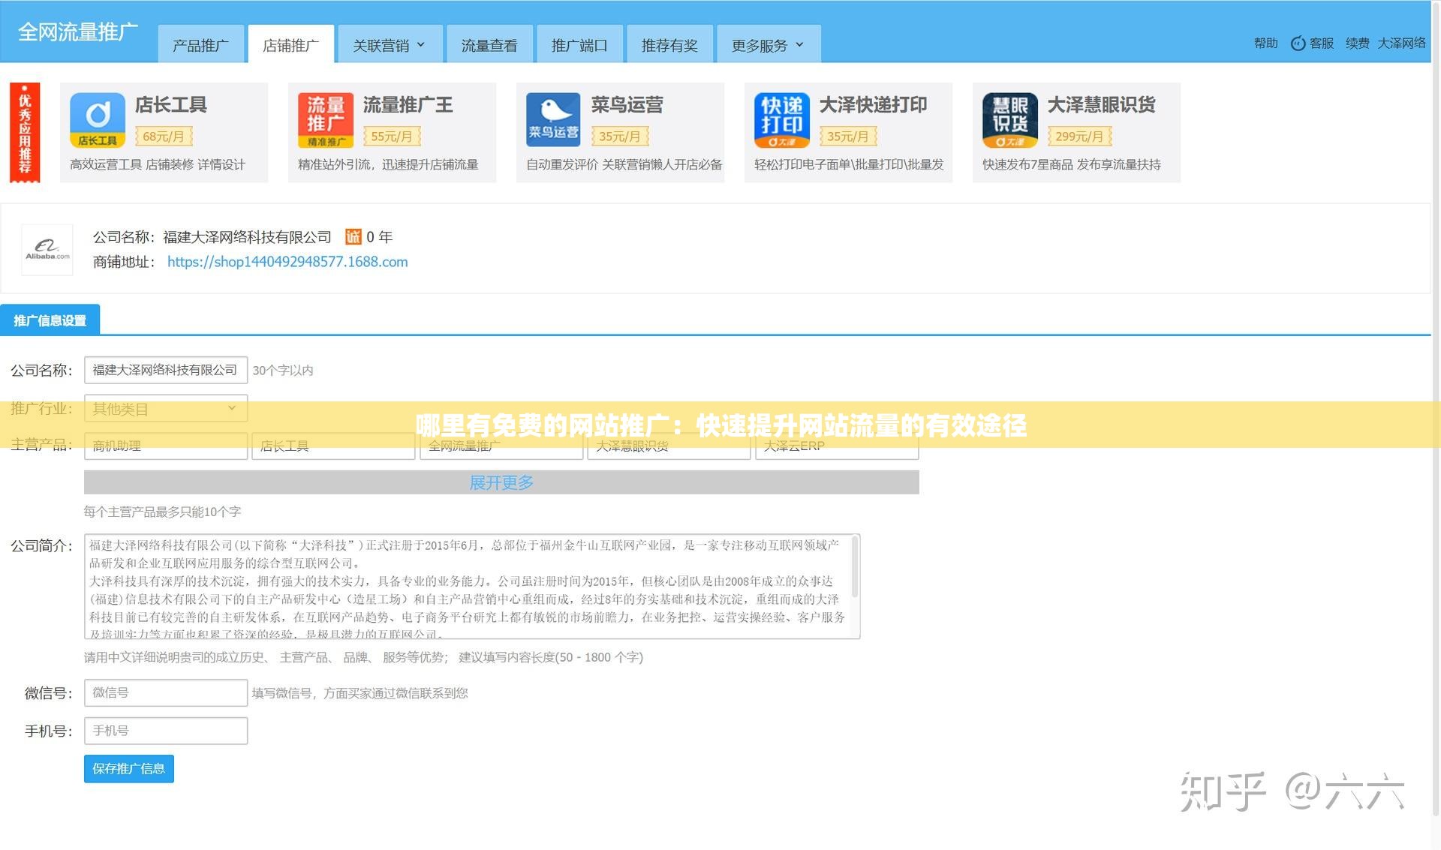Click the 大泽慧眼识货 title text
Screen dimensions: 1441x850
tap(1102, 104)
